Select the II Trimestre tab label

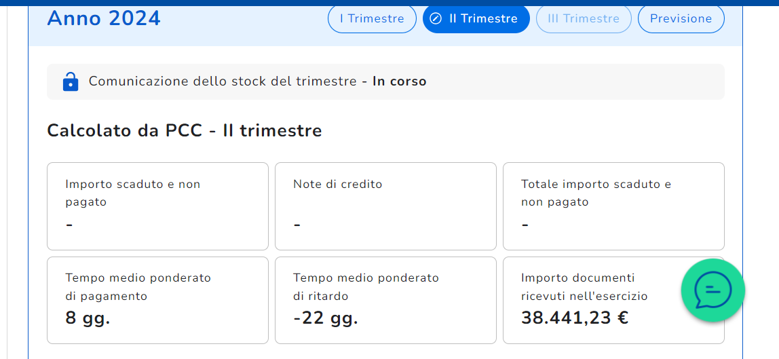(x=483, y=19)
